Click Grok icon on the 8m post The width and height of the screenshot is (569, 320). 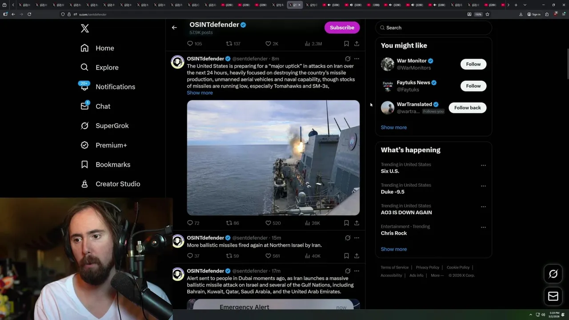[x=348, y=59]
